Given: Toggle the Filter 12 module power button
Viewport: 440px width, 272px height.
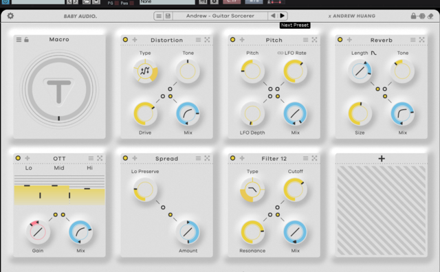Looking at the screenshot, I should [x=232, y=158].
